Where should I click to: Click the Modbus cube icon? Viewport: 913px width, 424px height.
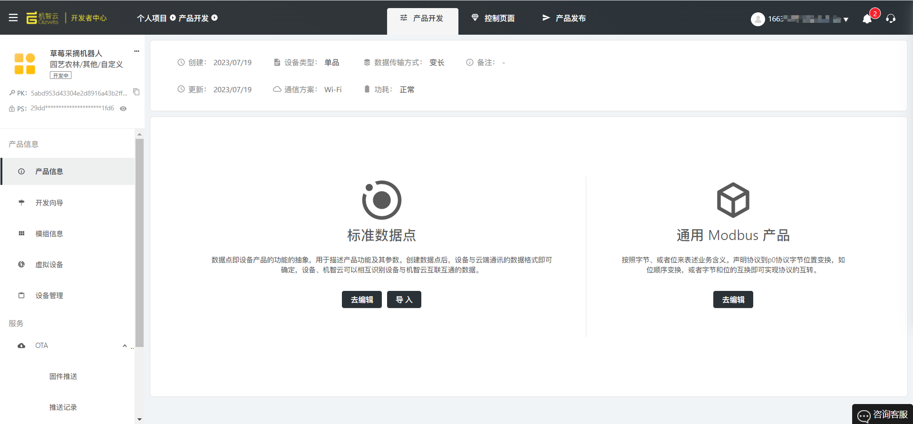click(733, 200)
